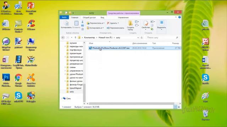Expand the переходы folder in tree

click(65, 46)
